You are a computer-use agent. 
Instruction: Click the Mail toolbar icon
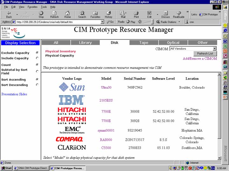pyautogui.click(x=122, y=15)
